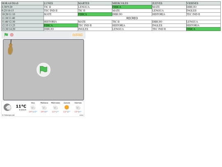Screen dimensions: 222x167
Task: Select the Mañana forecast cloud icon
Action: point(44,107)
